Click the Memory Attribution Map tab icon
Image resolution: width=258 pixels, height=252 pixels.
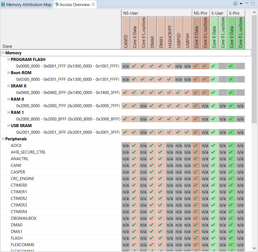click(3, 5)
